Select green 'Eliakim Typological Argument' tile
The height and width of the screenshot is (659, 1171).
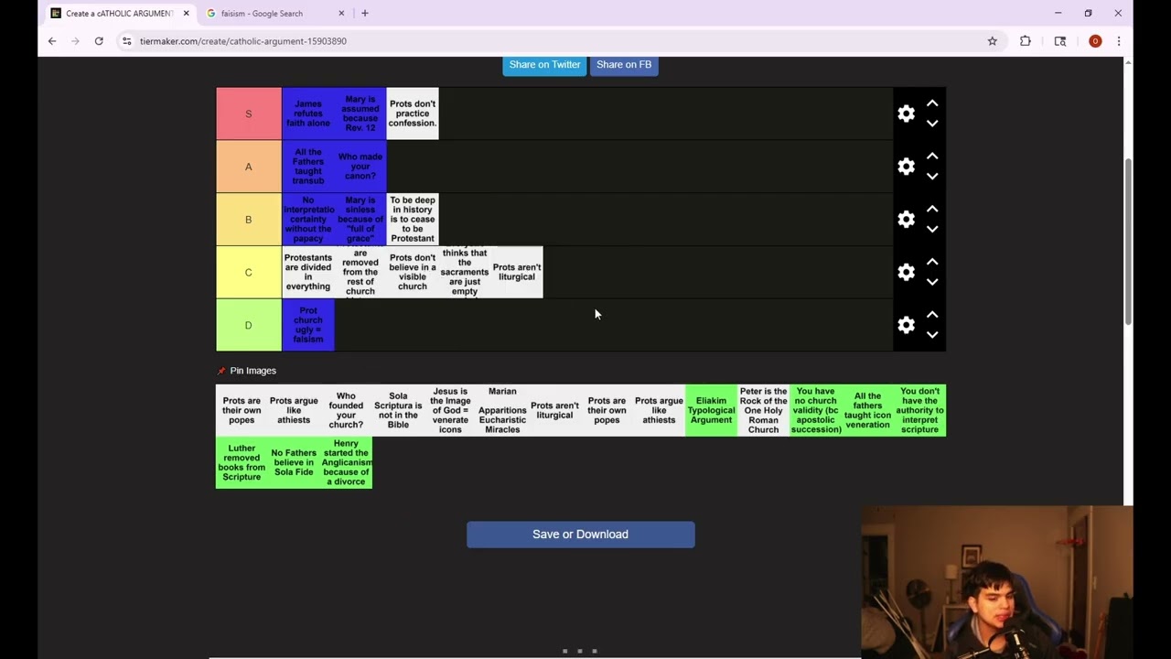[x=711, y=410]
